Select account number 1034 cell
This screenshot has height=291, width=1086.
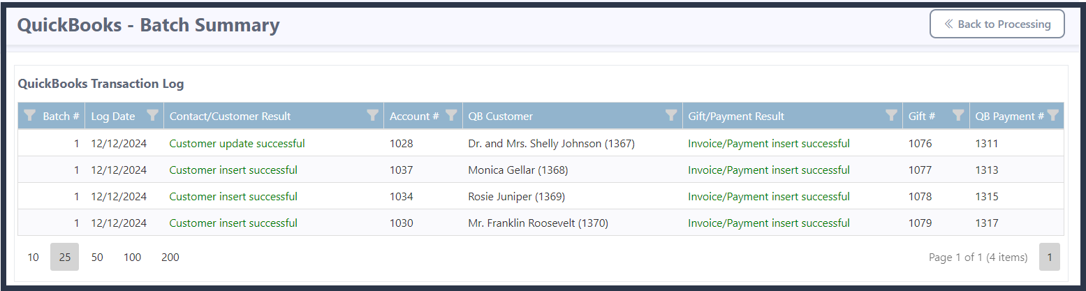pos(402,197)
